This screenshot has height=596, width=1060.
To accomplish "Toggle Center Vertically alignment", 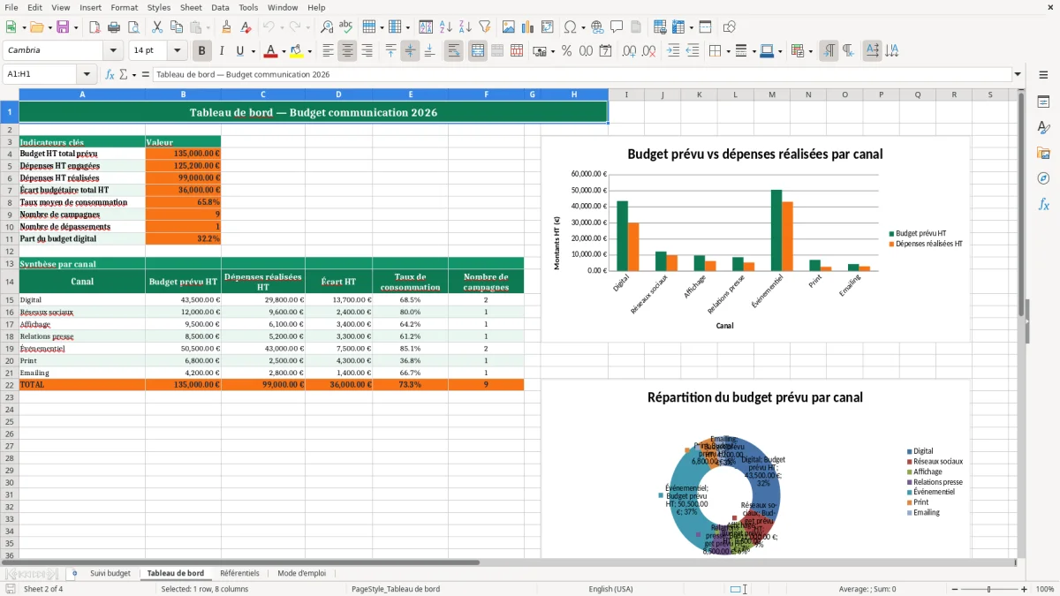I will click(x=410, y=51).
